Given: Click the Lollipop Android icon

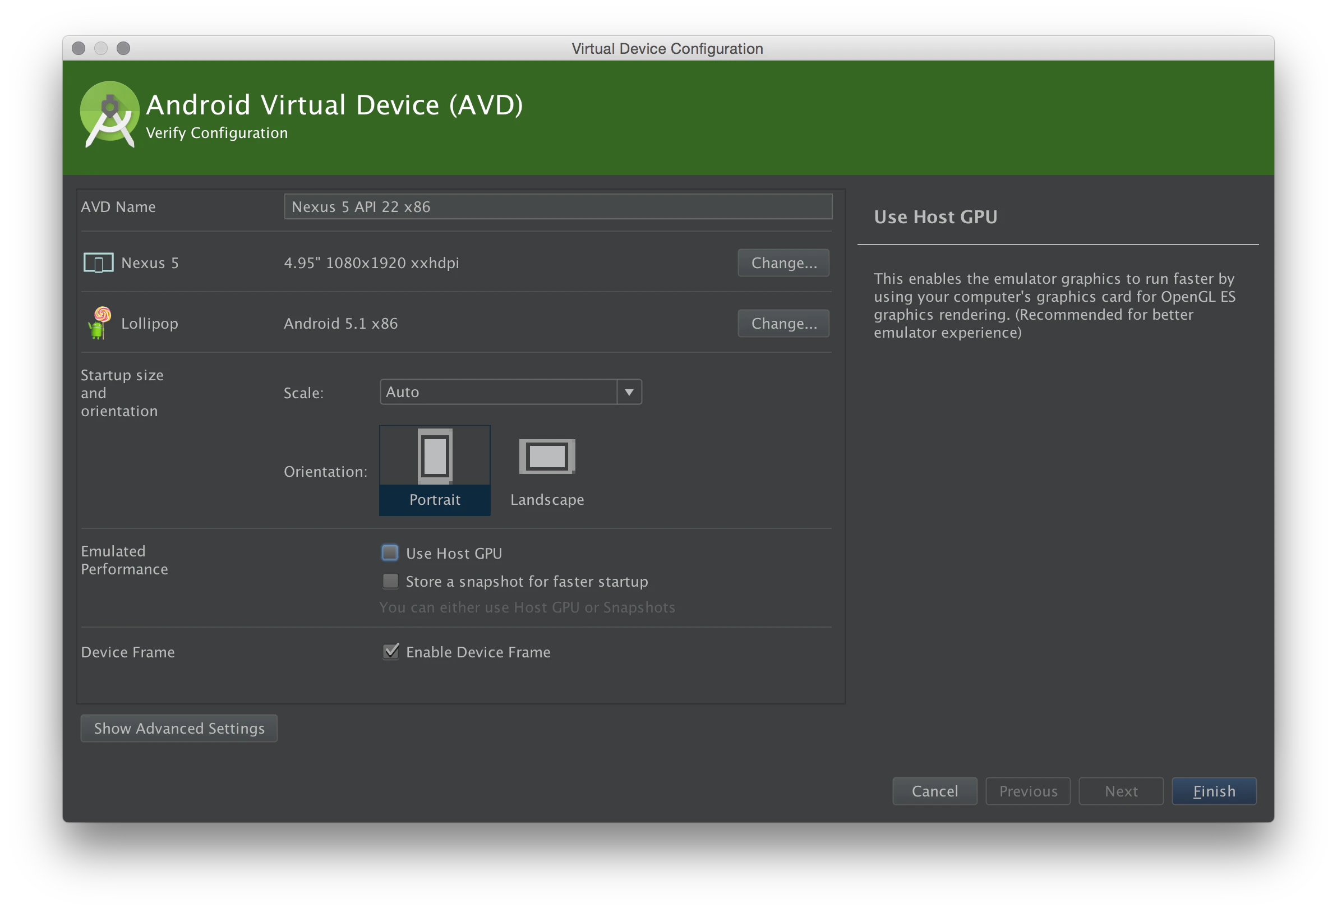Looking at the screenshot, I should (x=99, y=323).
